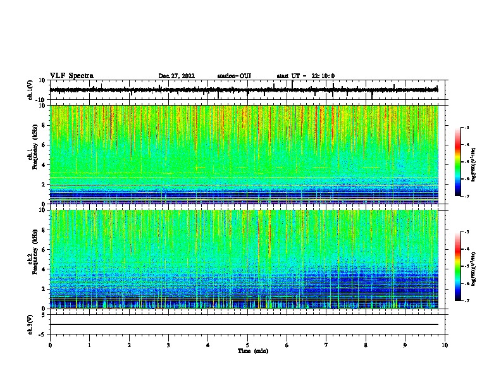The width and height of the screenshot is (501, 387).
Task: Click the '-3' value on ch.1 colorbar
Action: [466, 127]
